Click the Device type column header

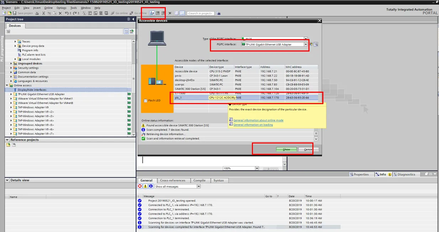(221, 67)
